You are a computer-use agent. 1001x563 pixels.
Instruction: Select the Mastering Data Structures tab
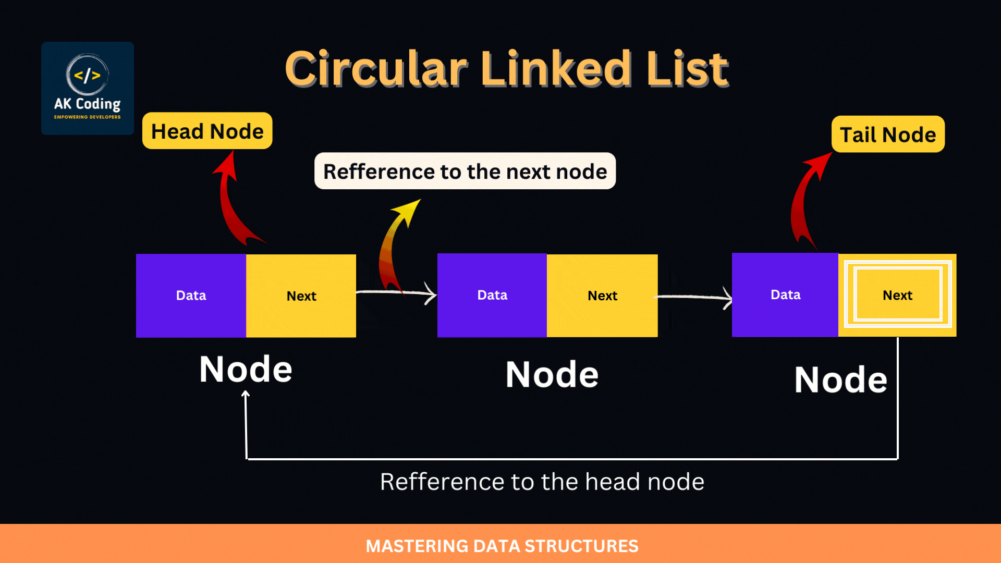coord(500,546)
